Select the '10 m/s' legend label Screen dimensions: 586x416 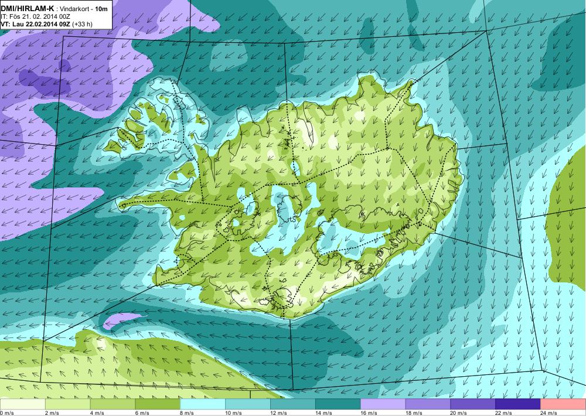(x=234, y=413)
